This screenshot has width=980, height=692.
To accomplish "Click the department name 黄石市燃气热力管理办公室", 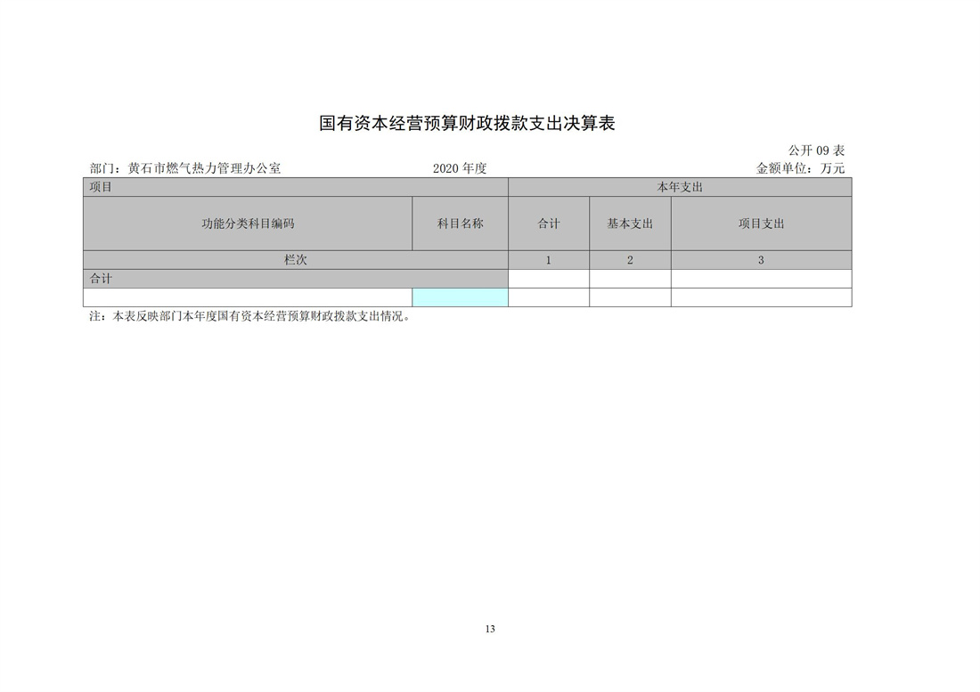I will click(204, 168).
